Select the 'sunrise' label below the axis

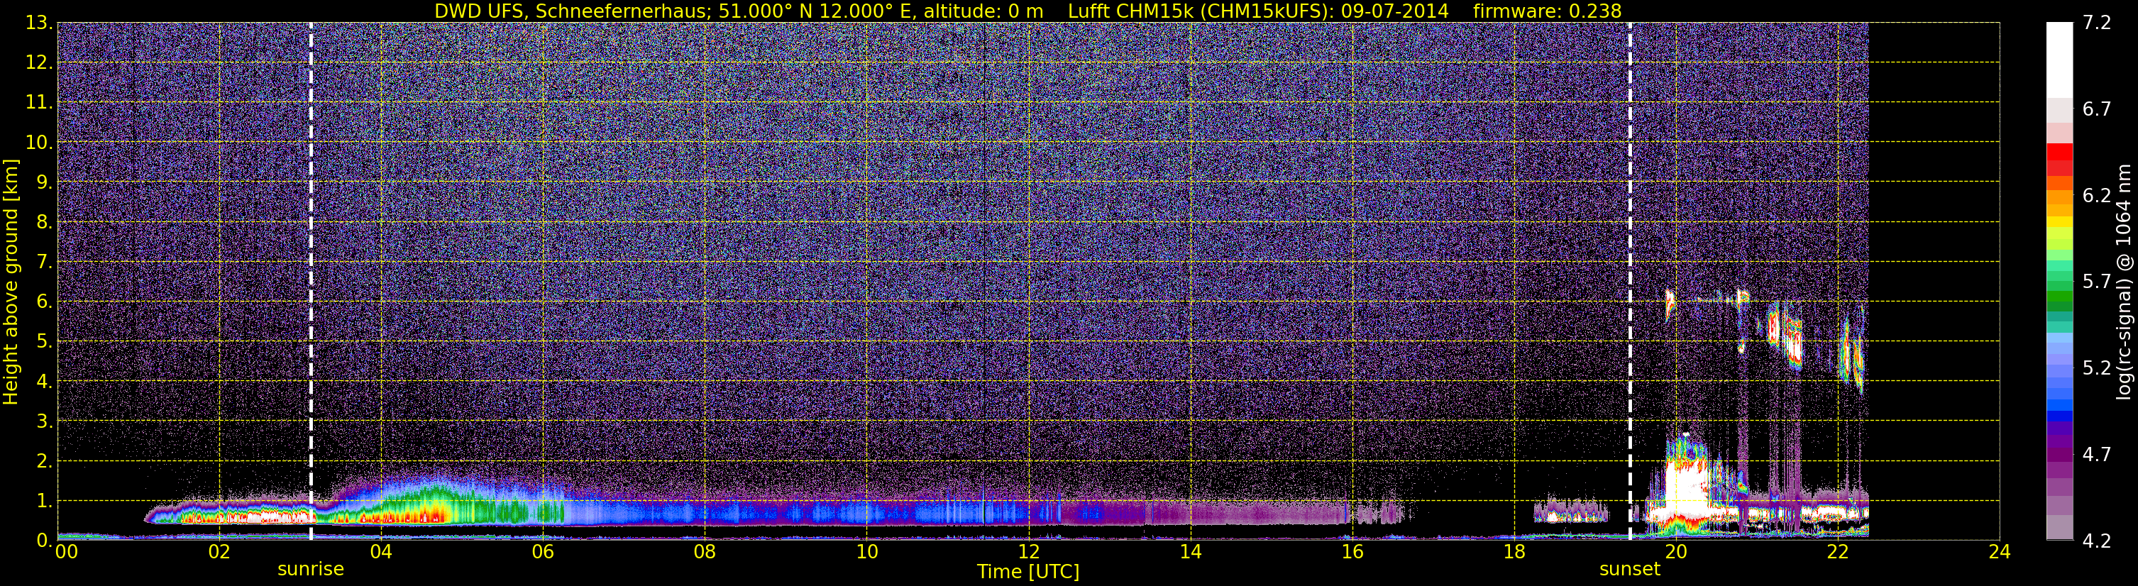(310, 568)
